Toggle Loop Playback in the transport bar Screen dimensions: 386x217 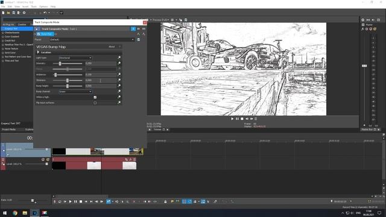pyautogui.click(x=60, y=201)
